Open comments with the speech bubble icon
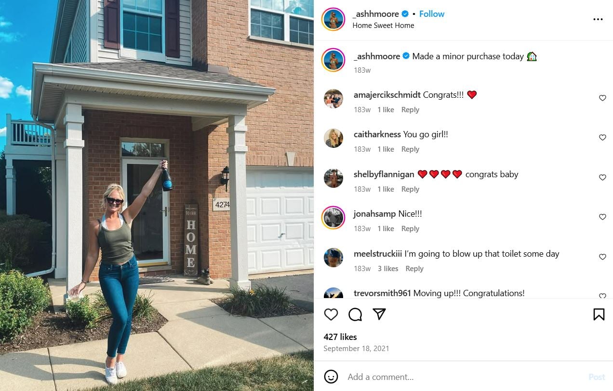The width and height of the screenshot is (613, 391). (x=355, y=314)
